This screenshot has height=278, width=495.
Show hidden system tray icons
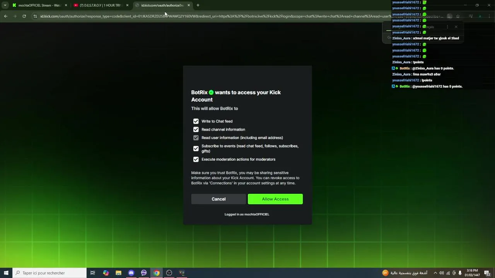[x=435, y=273]
